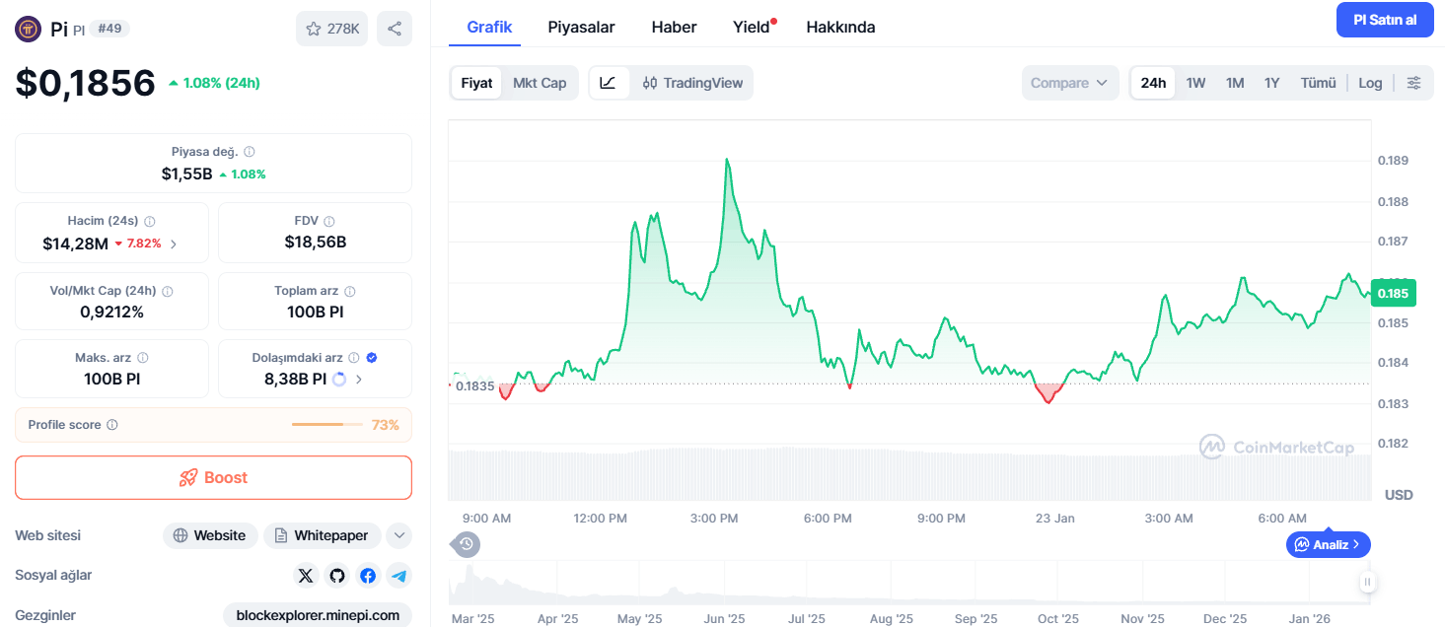Open chart settings sliders icon
This screenshot has width=1445, height=627.
click(x=1413, y=83)
